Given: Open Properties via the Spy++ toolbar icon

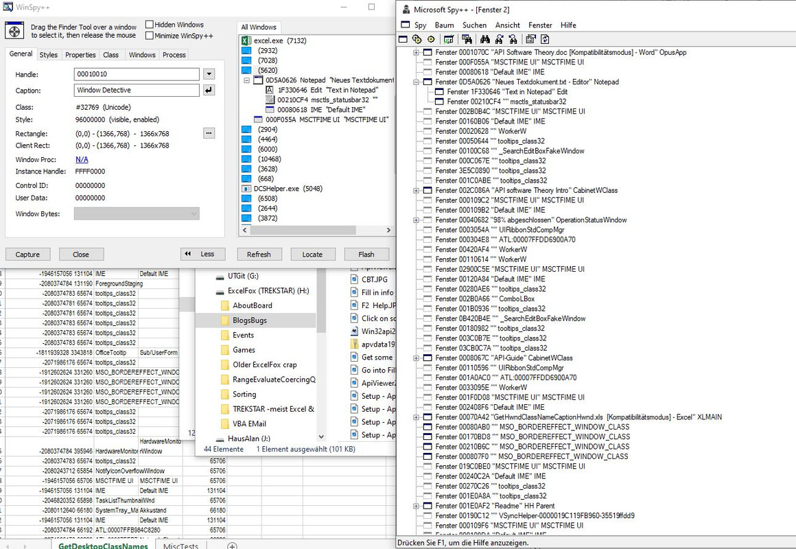Looking at the screenshot, I should pyautogui.click(x=531, y=39).
